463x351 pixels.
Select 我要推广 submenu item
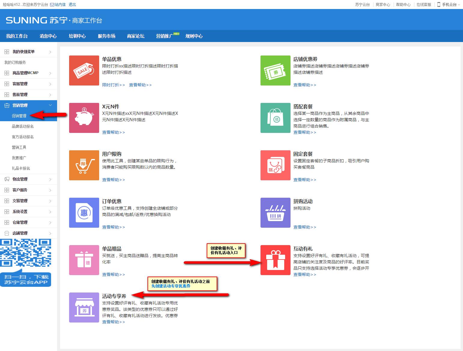click(x=19, y=158)
